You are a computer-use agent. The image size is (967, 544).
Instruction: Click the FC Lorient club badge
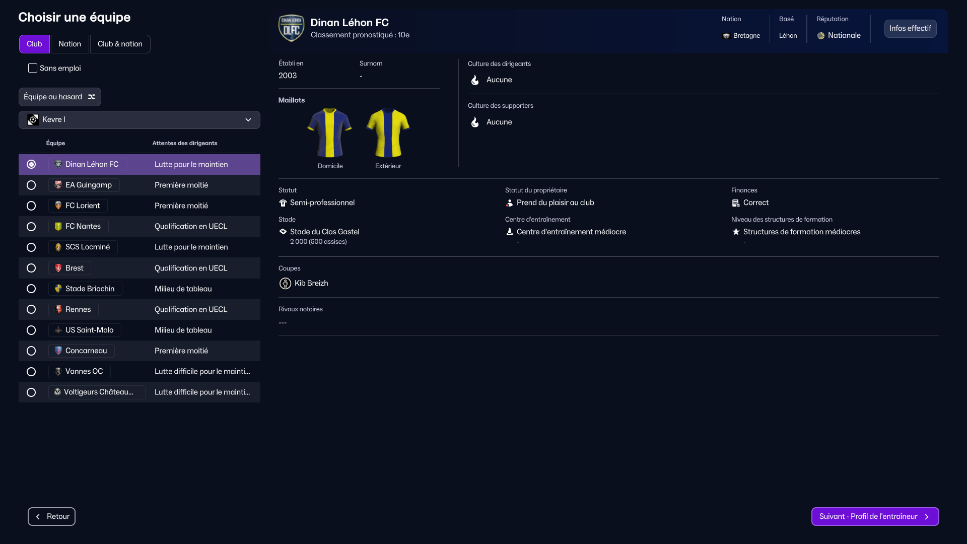58,206
